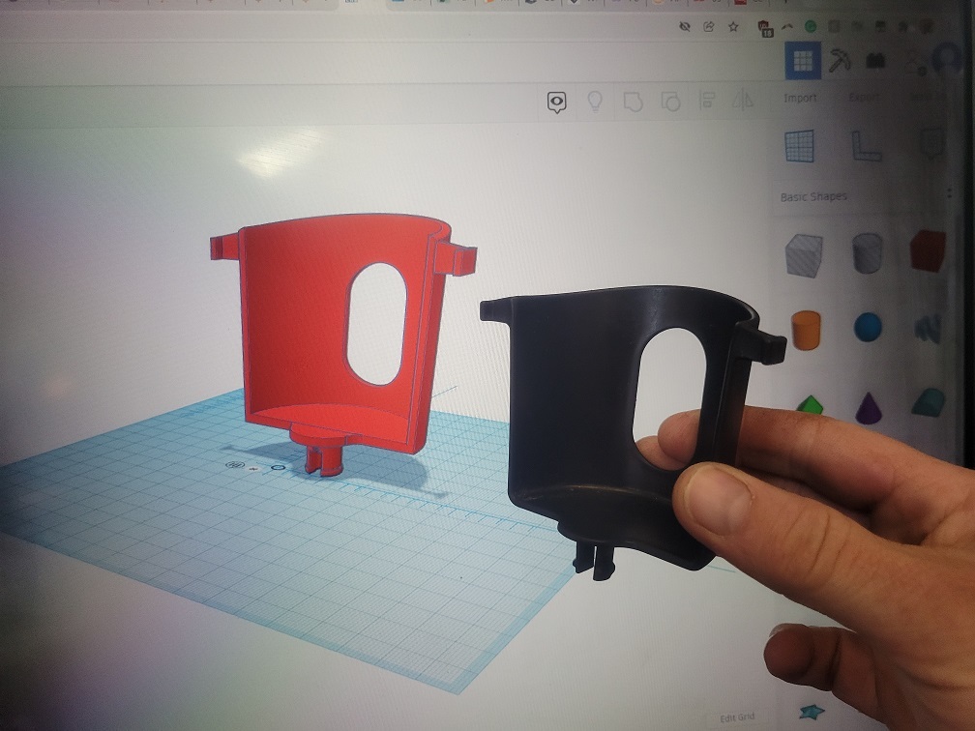
Task: Select the orange Cylinder shape
Action: coord(806,330)
